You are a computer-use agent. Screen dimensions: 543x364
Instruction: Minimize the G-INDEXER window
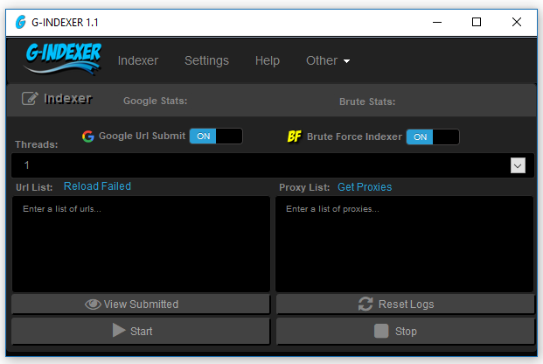point(437,22)
